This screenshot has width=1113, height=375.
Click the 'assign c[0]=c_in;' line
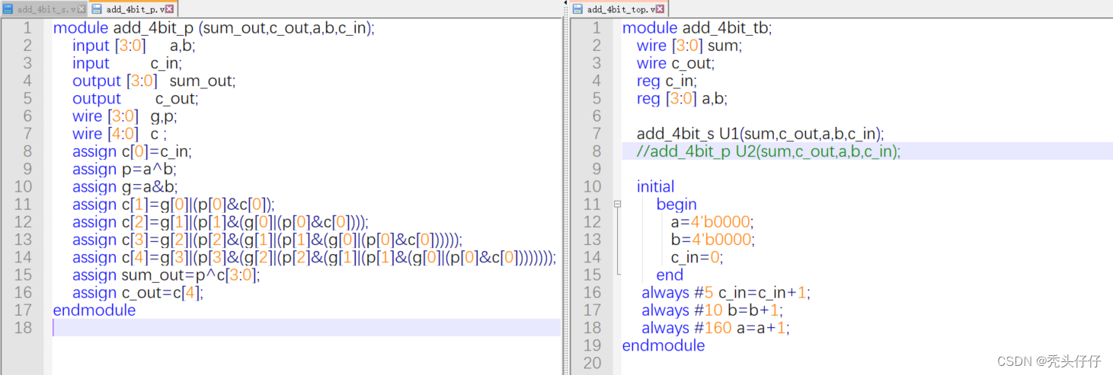pos(132,151)
